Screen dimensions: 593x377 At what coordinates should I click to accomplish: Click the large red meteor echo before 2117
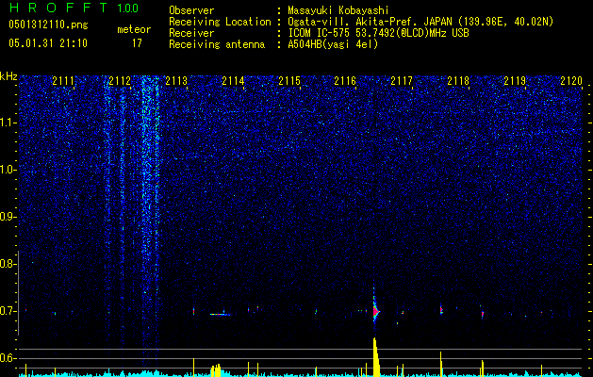(375, 312)
